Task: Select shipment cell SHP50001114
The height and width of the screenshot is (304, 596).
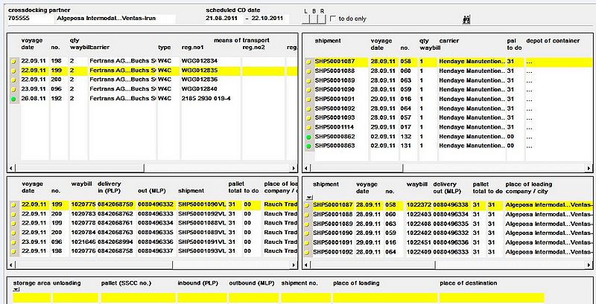Action: point(341,127)
